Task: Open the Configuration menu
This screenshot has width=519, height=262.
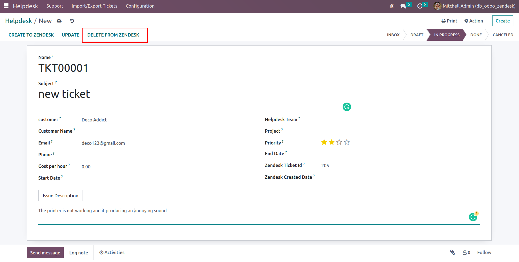Action: point(140,6)
